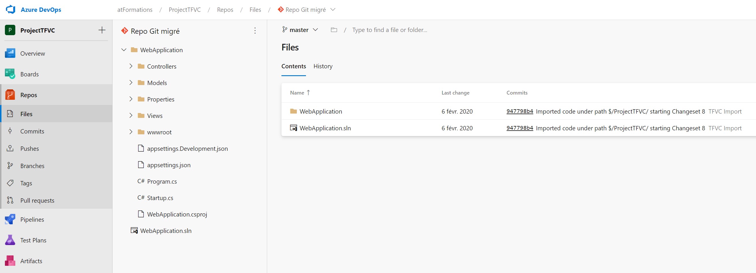Open the Overview hub icon
Image resolution: width=756 pixels, height=273 pixels.
[x=10, y=53]
